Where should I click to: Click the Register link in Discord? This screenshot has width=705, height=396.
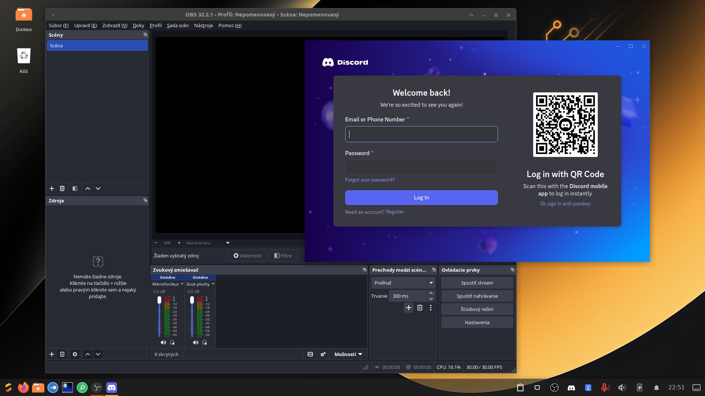pos(395,212)
